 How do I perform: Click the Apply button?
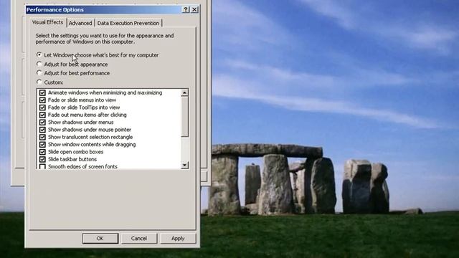[178, 239]
